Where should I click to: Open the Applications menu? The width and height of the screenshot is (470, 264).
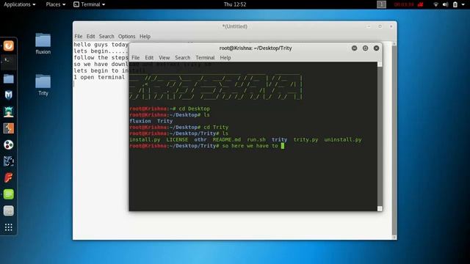20,4
